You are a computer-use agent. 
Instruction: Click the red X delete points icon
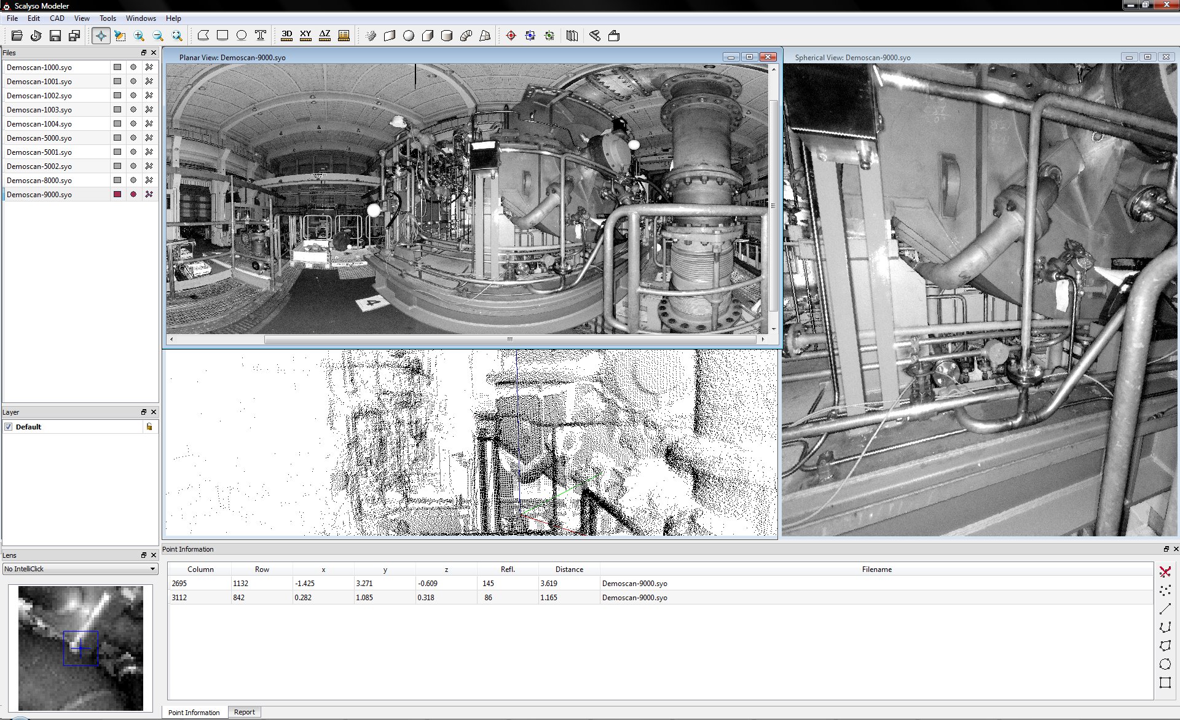[x=1165, y=571]
